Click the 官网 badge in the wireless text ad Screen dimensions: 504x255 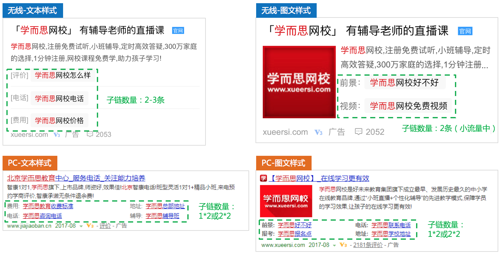[178, 31]
